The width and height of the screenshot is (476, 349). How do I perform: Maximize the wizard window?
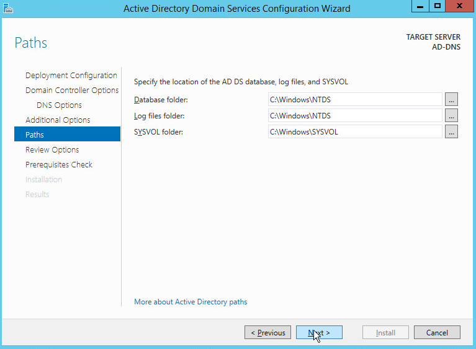click(x=438, y=6)
